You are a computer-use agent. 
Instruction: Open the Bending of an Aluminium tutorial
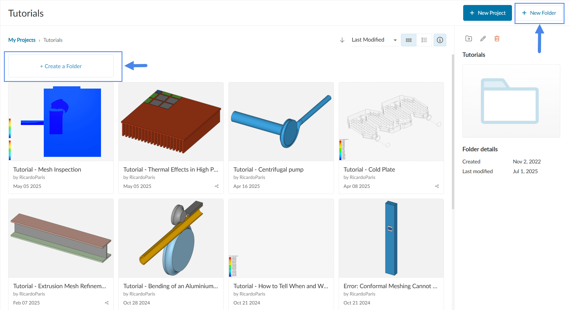point(171,238)
